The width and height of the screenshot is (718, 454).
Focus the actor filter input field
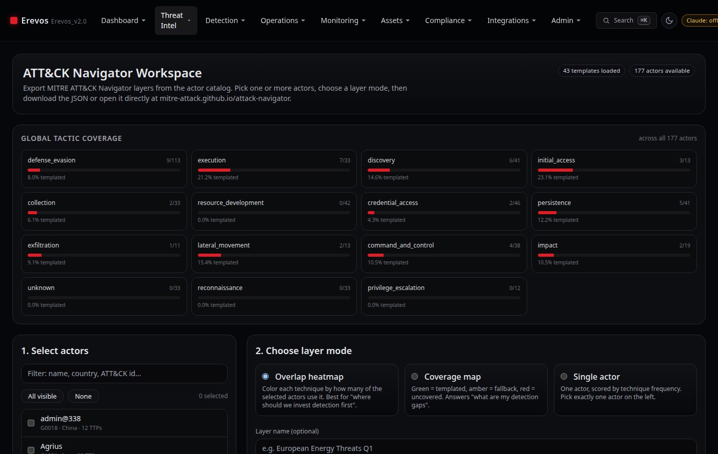(124, 374)
